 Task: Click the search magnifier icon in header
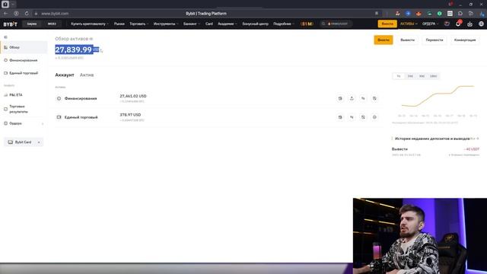point(323,24)
